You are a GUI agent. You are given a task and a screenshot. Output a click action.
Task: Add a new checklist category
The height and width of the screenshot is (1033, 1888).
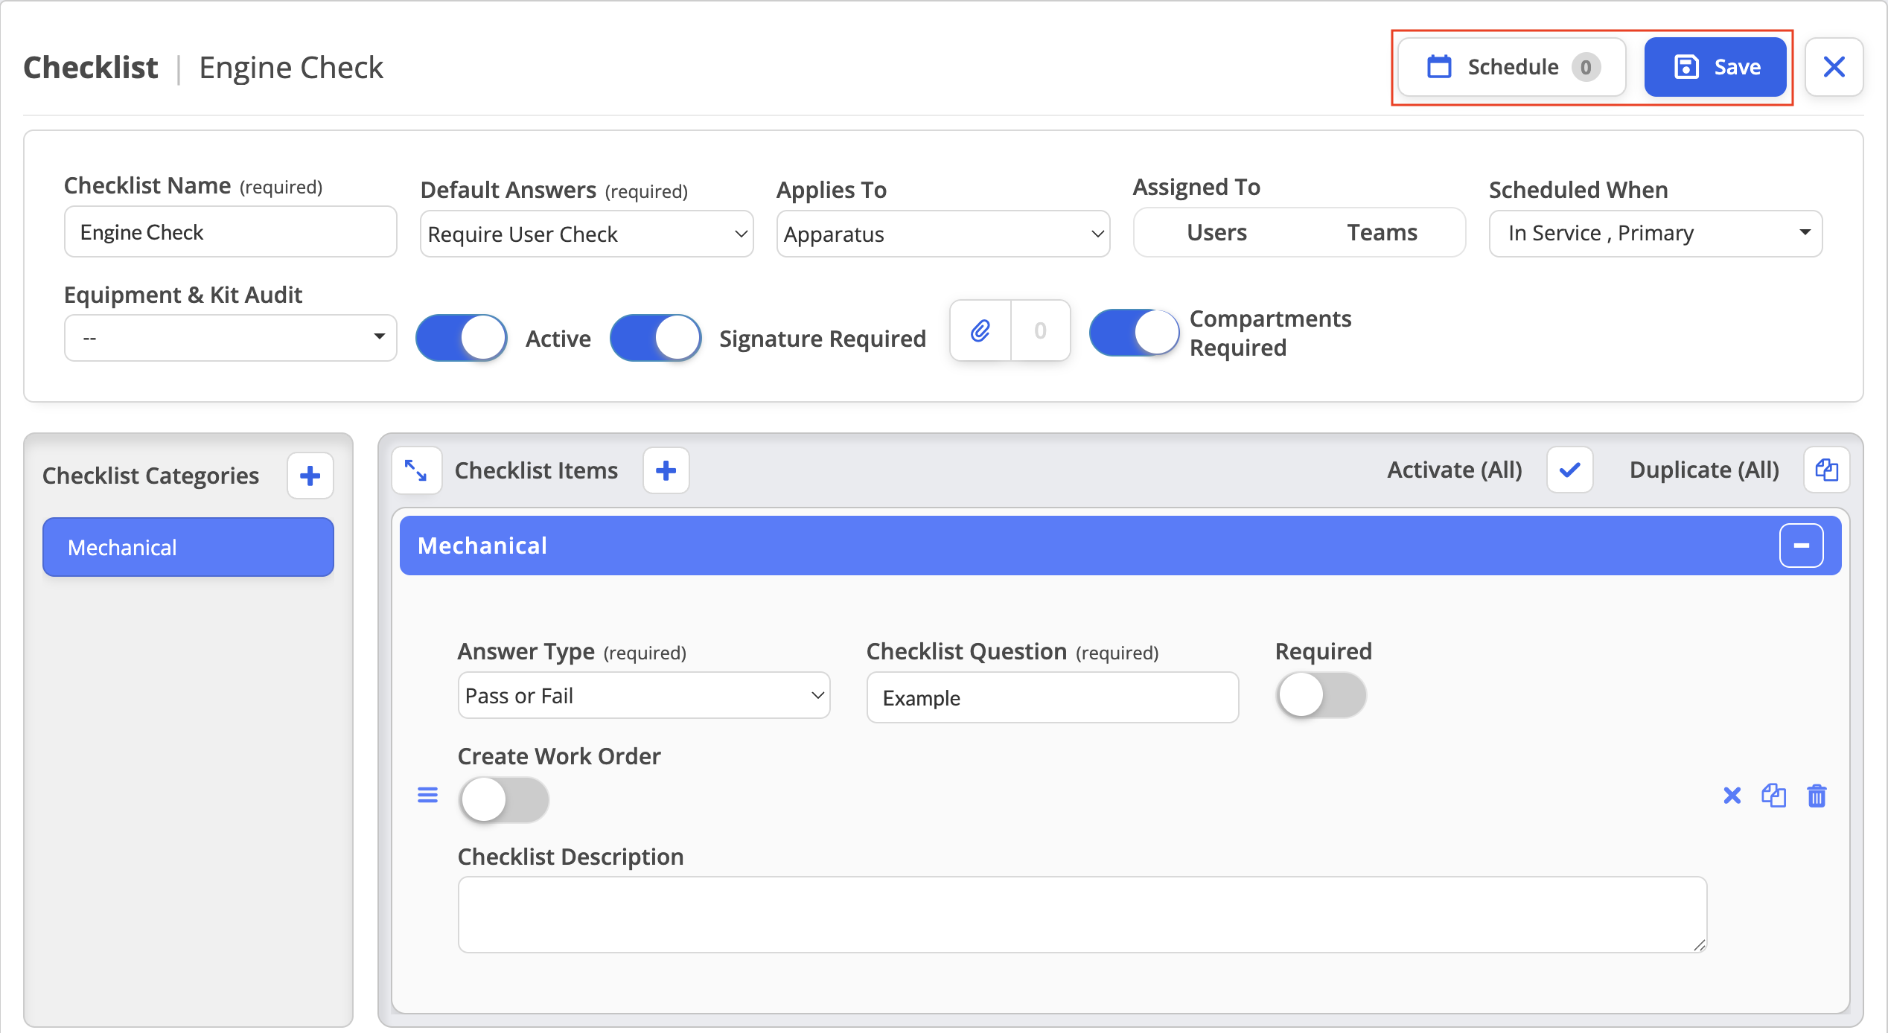(310, 476)
